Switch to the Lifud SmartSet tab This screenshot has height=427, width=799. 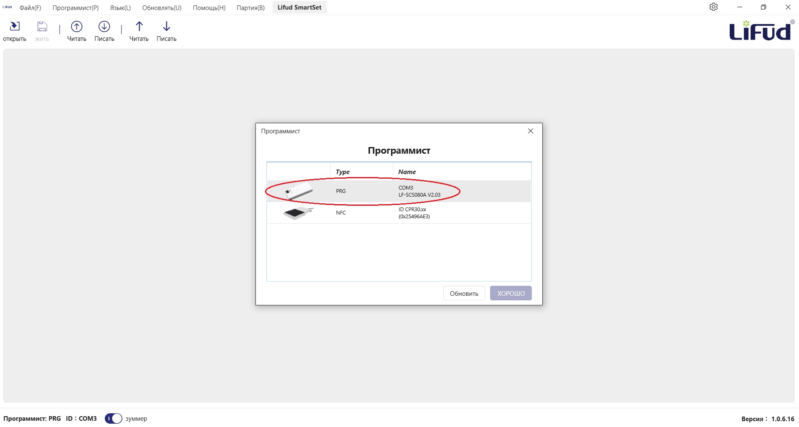pos(299,7)
